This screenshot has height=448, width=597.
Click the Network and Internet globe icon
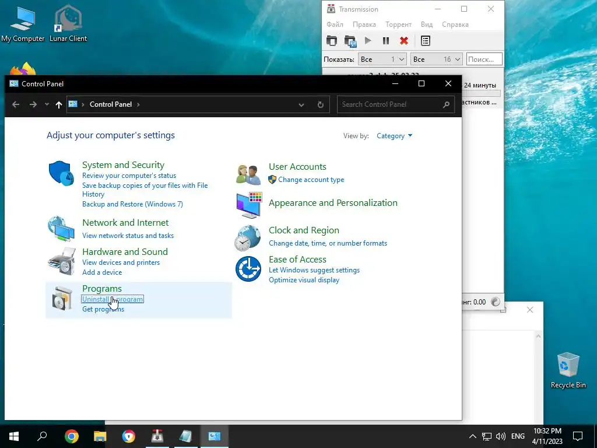(61, 229)
